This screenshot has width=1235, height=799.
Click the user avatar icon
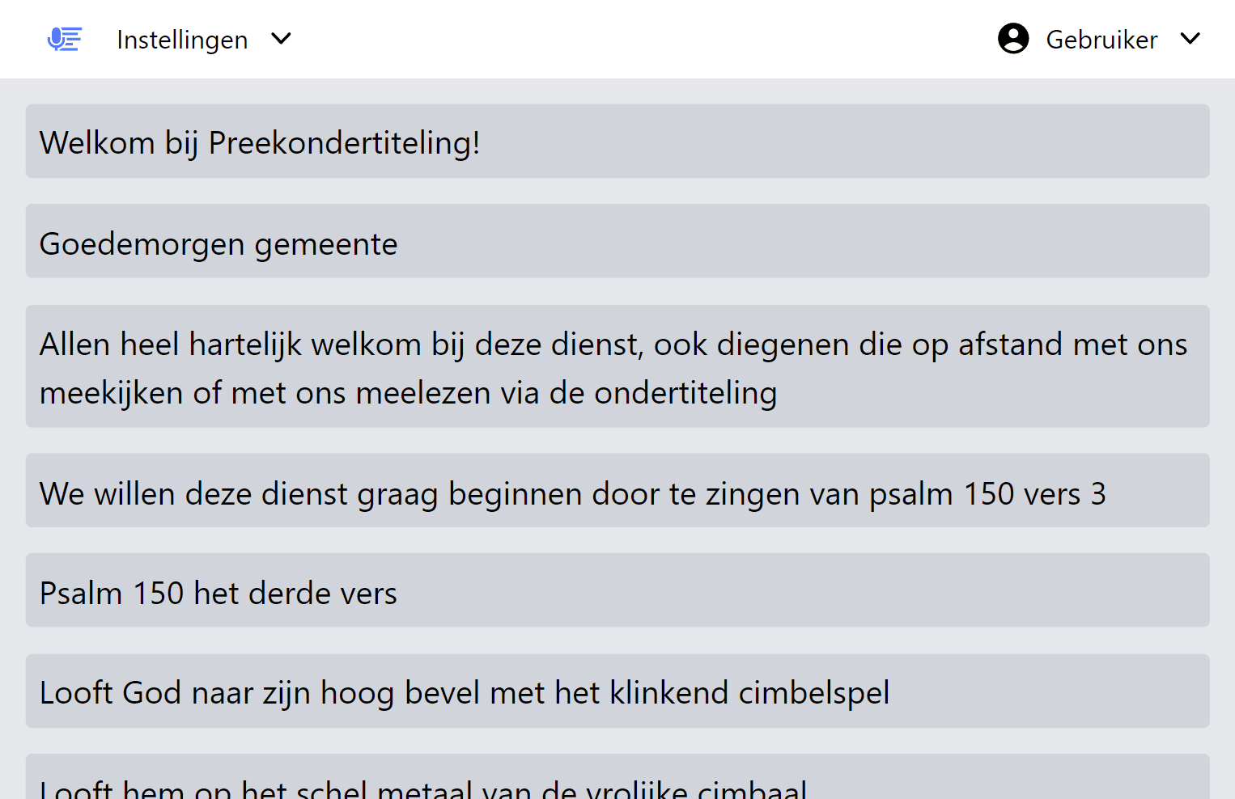[1012, 39]
